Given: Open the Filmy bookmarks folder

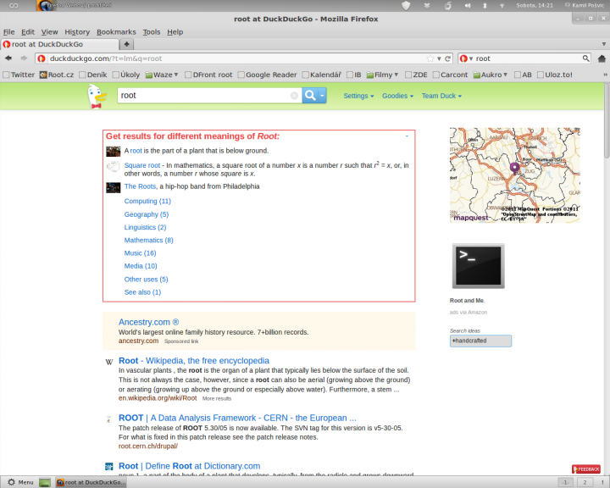Looking at the screenshot, I should pyautogui.click(x=382, y=75).
